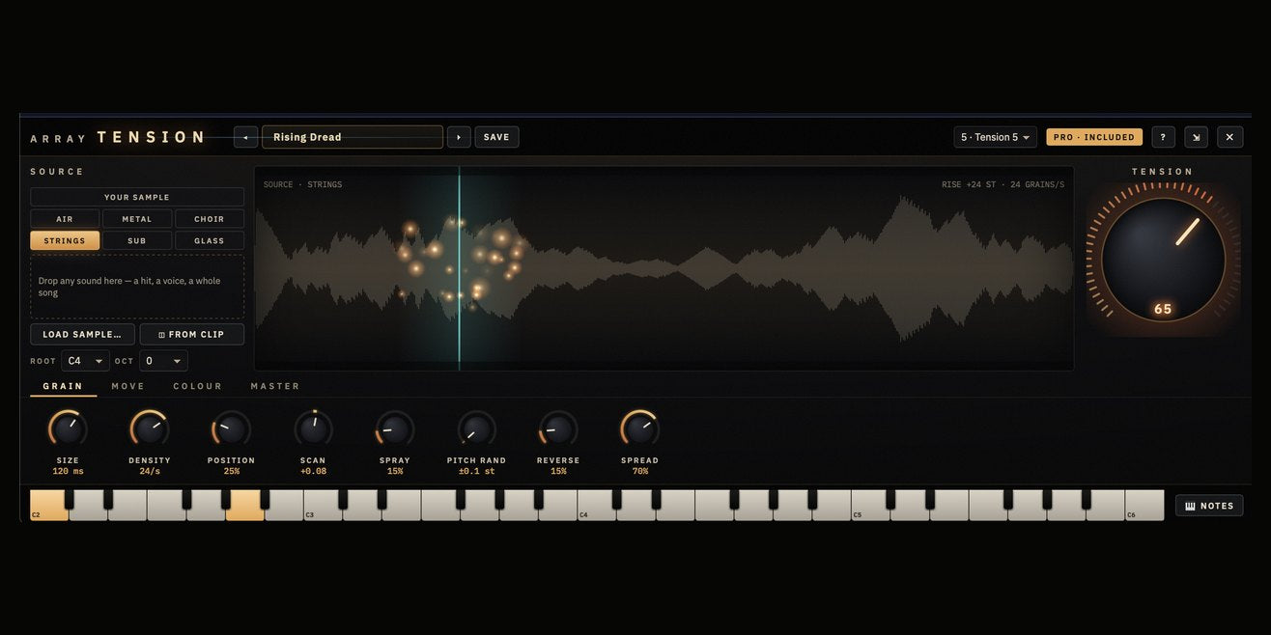
Task: Close the plugin with X button
Action: [x=1229, y=137]
